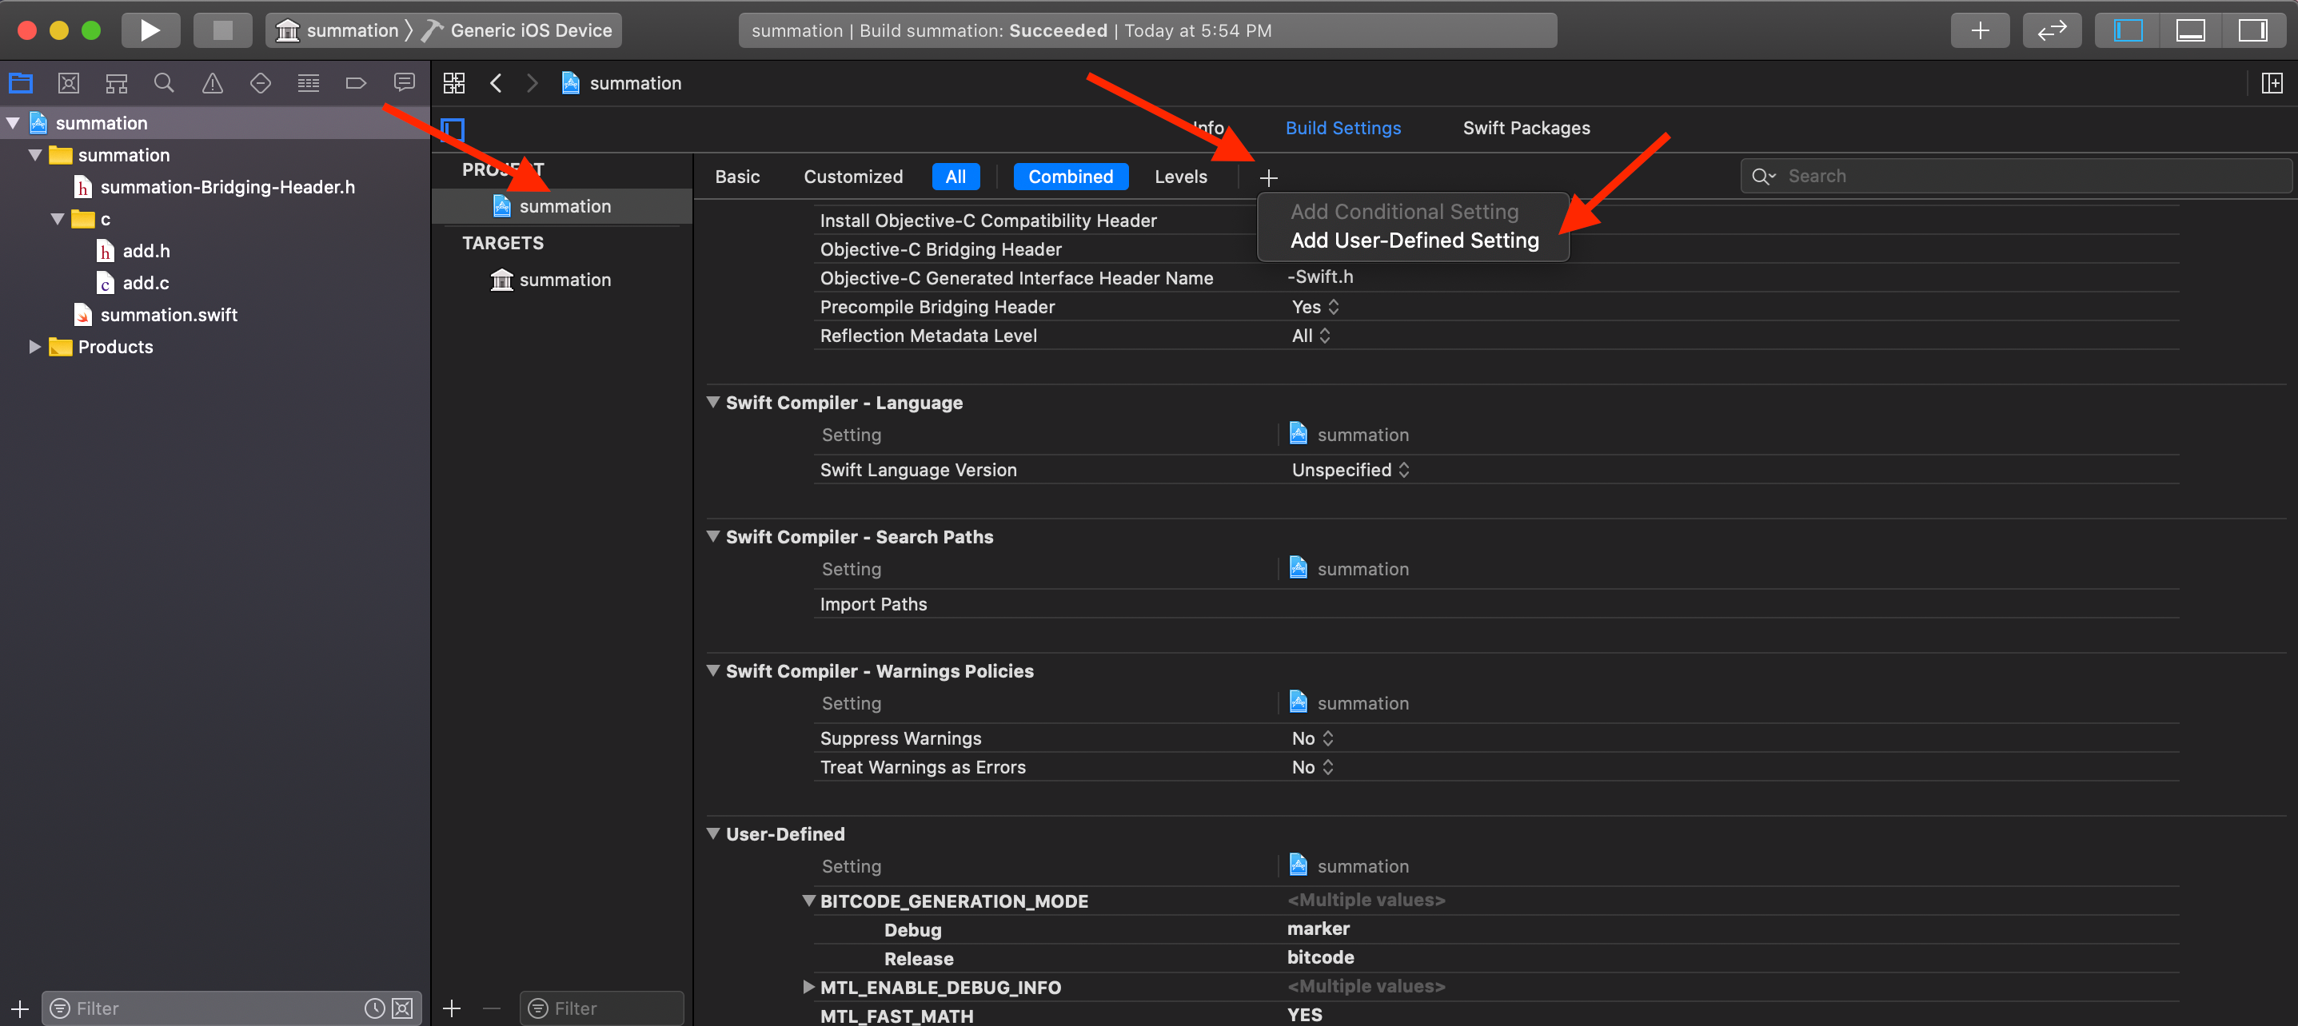Select the Customized filter button
This screenshot has height=1026, width=2298.
[853, 177]
